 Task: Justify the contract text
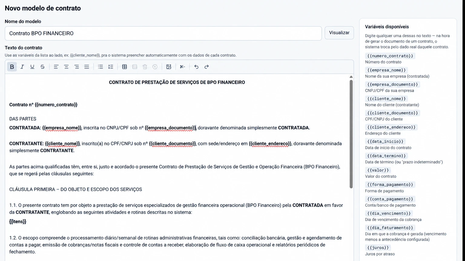pos(87,67)
